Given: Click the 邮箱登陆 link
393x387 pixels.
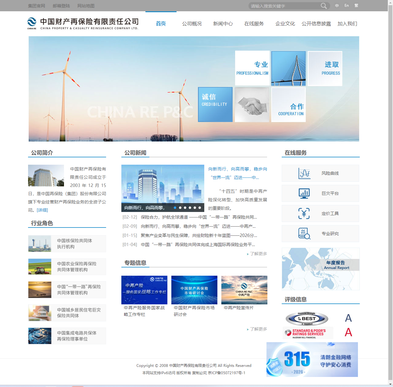Looking at the screenshot, I should pos(61,5).
